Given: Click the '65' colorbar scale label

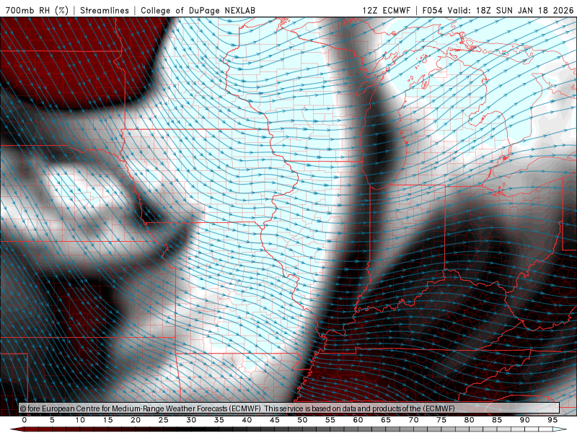Looking at the screenshot, I should [x=386, y=420].
